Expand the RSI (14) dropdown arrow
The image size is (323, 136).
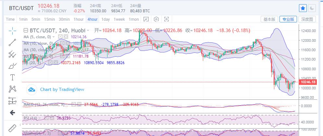[40, 118]
